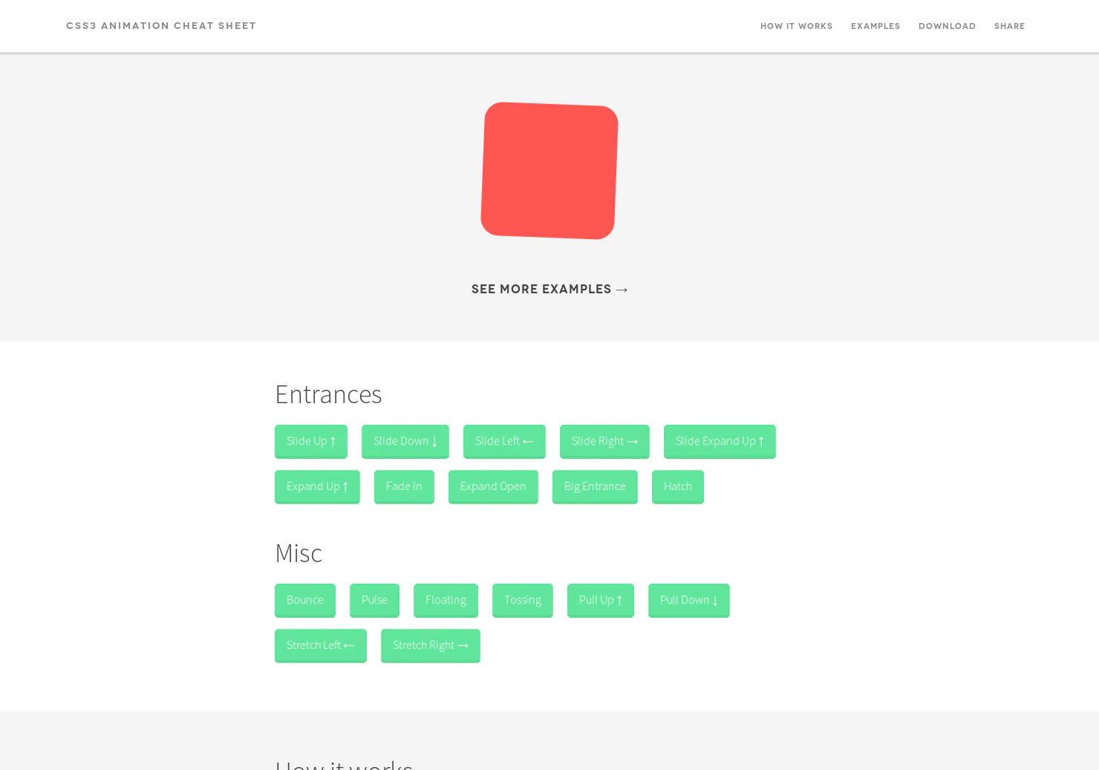Click the Download nav link
Viewport: 1099px width, 770px height.
pos(948,26)
